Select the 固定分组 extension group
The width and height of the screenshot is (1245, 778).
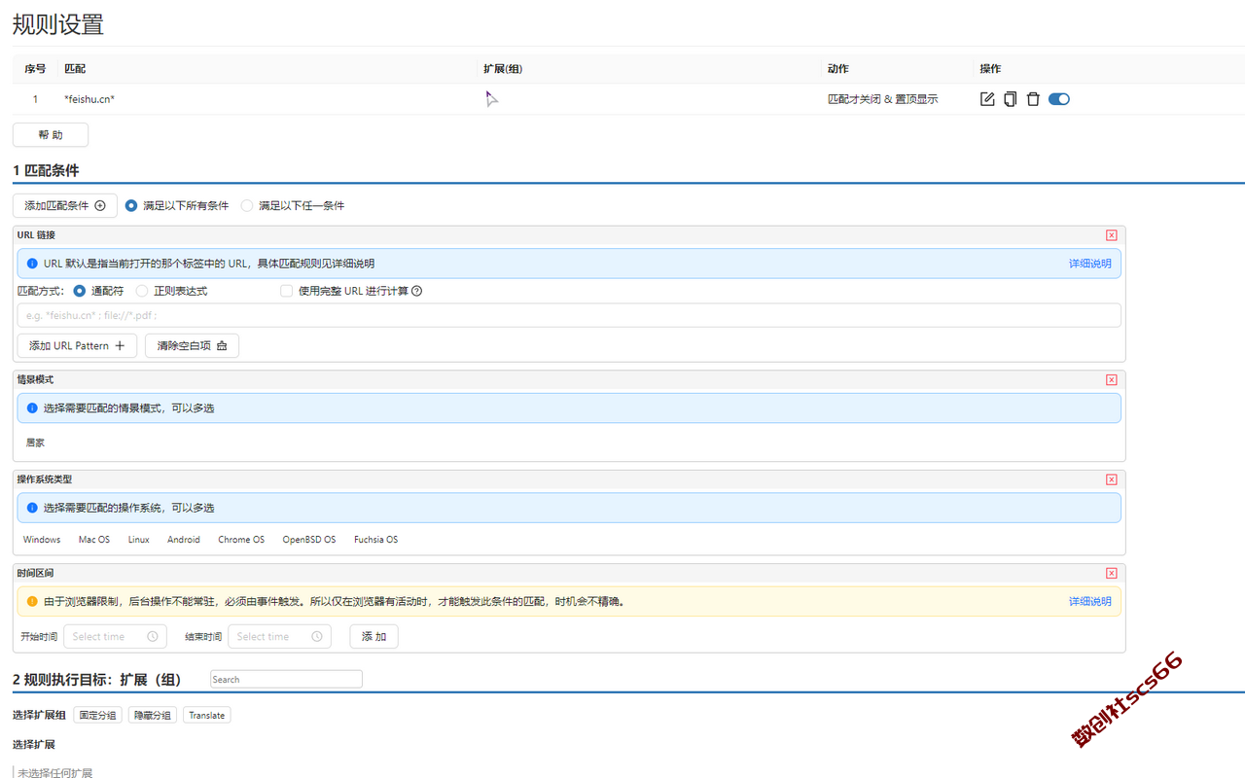click(x=97, y=715)
